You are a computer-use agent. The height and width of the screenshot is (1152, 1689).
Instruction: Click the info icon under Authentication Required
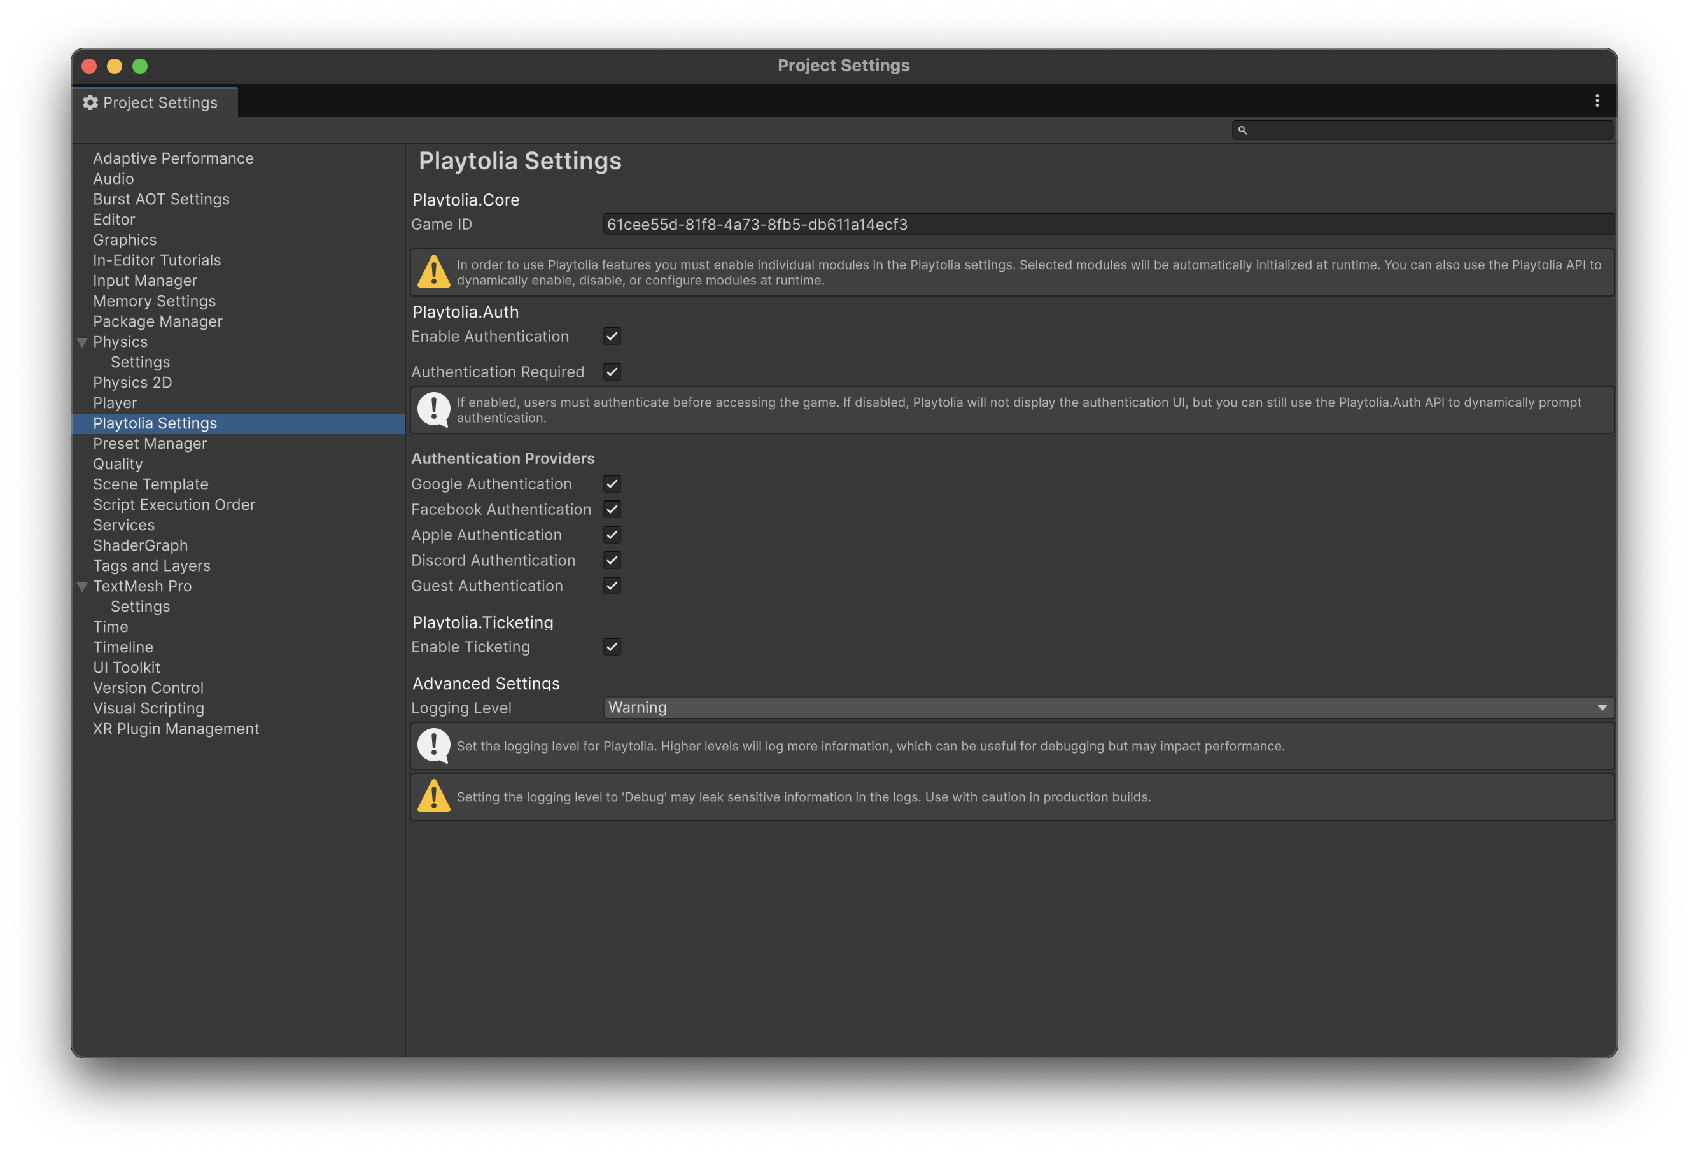tap(434, 410)
